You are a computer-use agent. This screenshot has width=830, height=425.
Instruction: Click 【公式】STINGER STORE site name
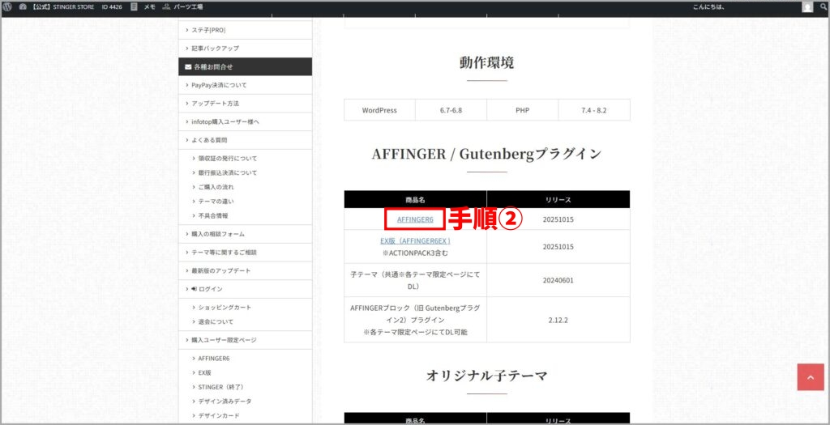click(63, 6)
